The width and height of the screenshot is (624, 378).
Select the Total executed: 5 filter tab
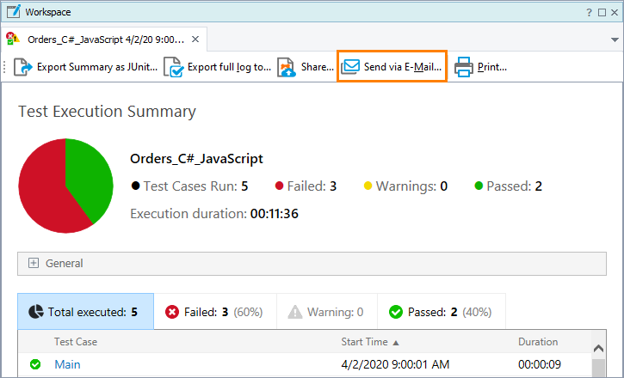click(x=85, y=312)
